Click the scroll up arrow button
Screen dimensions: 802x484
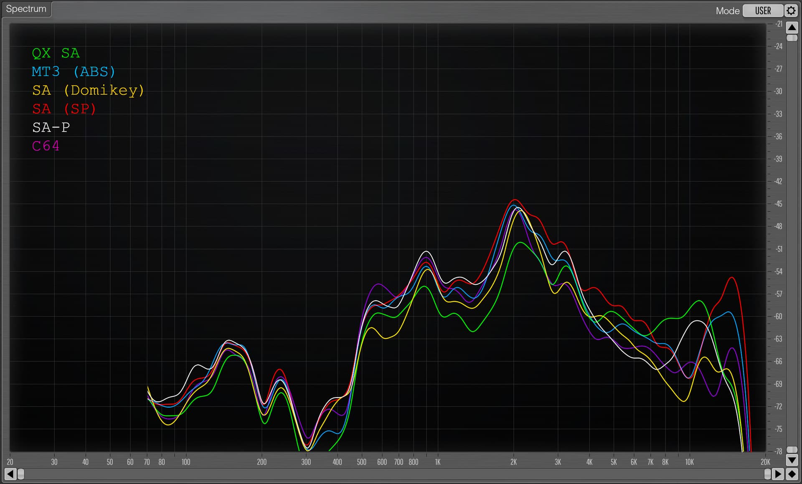[x=792, y=28]
